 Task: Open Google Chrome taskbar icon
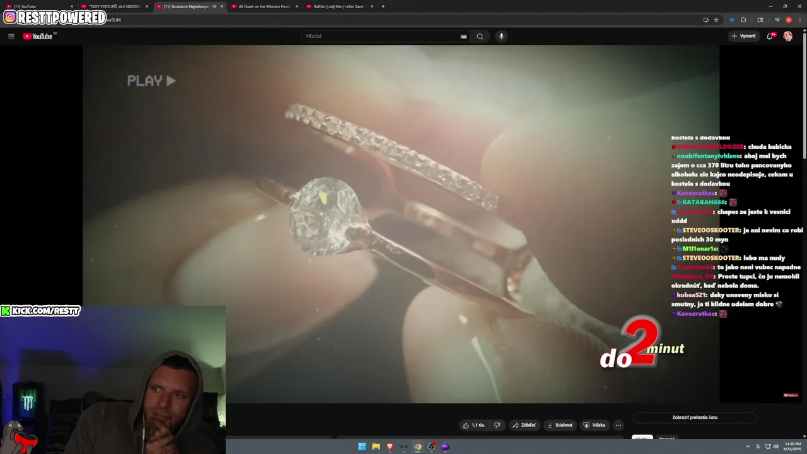(x=417, y=446)
